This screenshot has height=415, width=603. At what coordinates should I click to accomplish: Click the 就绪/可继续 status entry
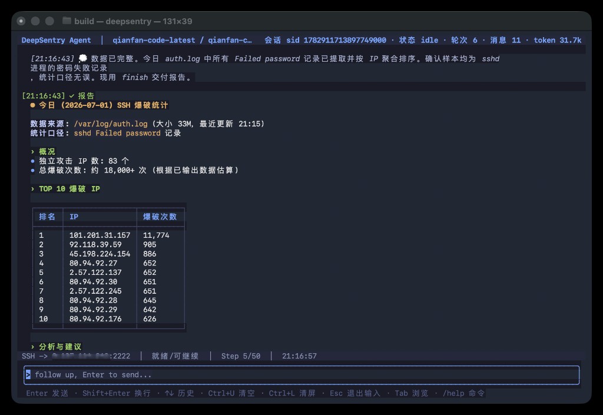click(175, 356)
